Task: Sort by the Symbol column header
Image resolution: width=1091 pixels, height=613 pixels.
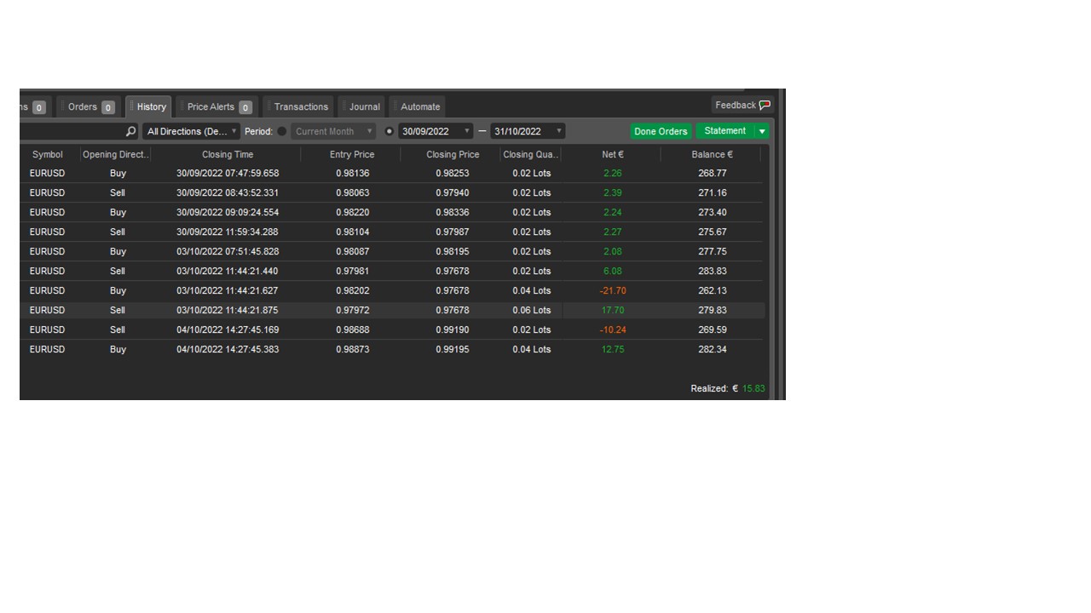Action: coord(48,154)
